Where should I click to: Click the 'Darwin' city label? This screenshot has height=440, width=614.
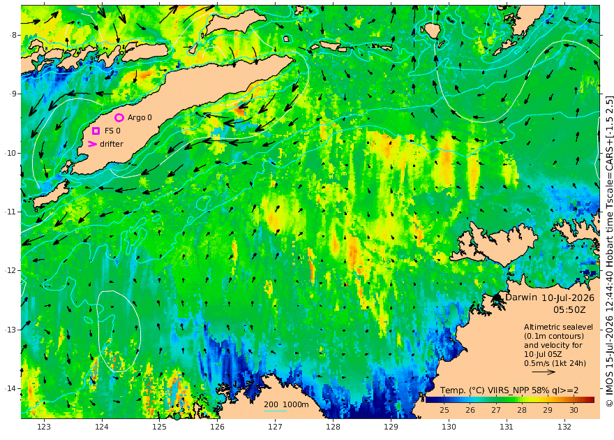pos(521,297)
